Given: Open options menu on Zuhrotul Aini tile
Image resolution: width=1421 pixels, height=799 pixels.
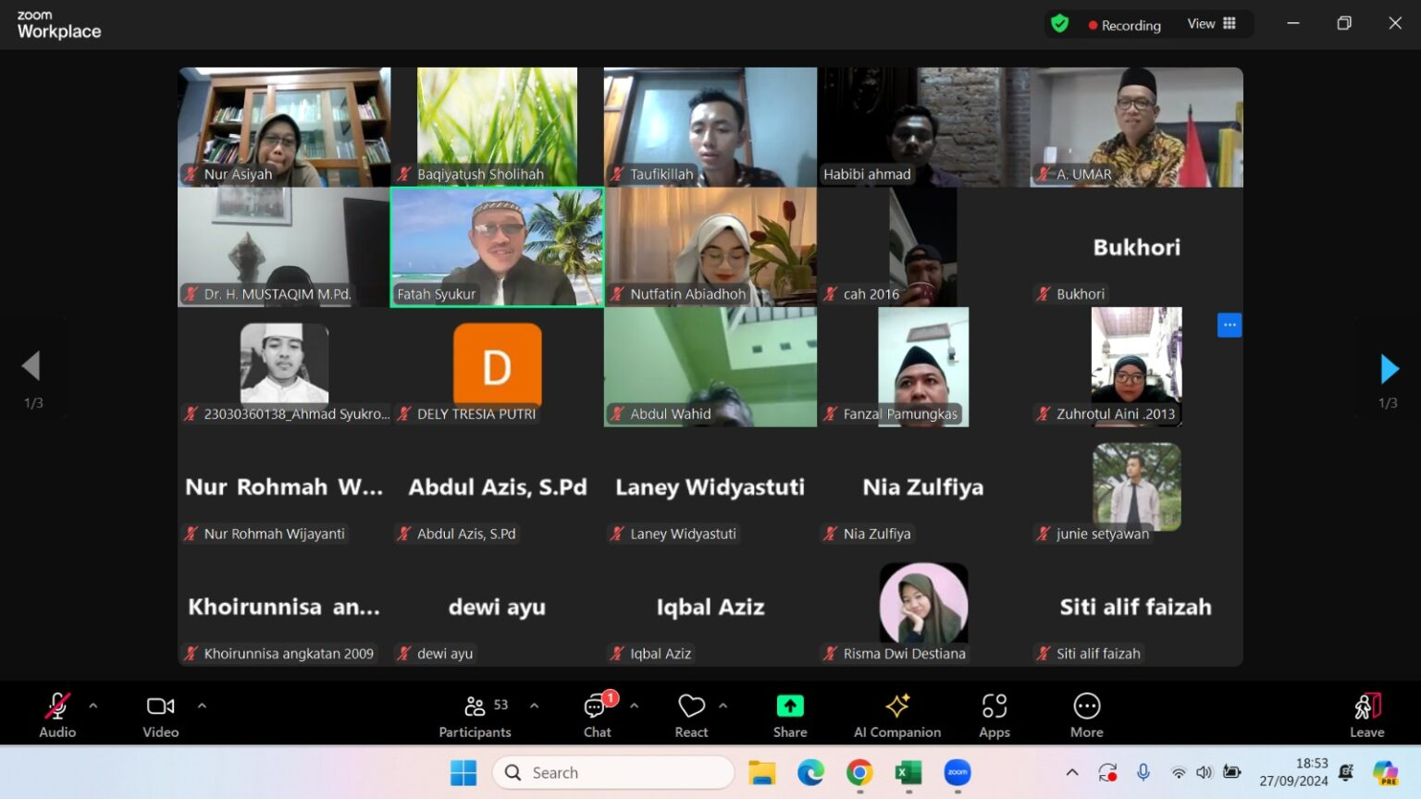Looking at the screenshot, I should [1229, 325].
